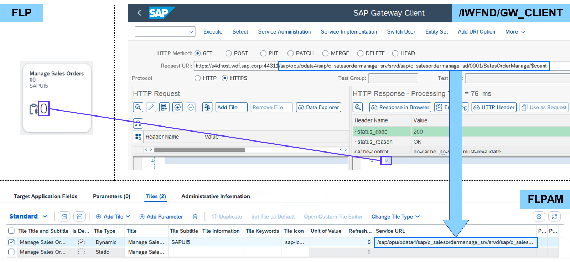
Task: Click Open Custom Tile Editor
Action: click(x=333, y=216)
